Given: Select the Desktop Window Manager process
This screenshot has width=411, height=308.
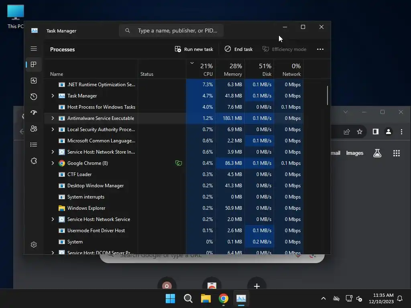Looking at the screenshot, I should [174, 186].
